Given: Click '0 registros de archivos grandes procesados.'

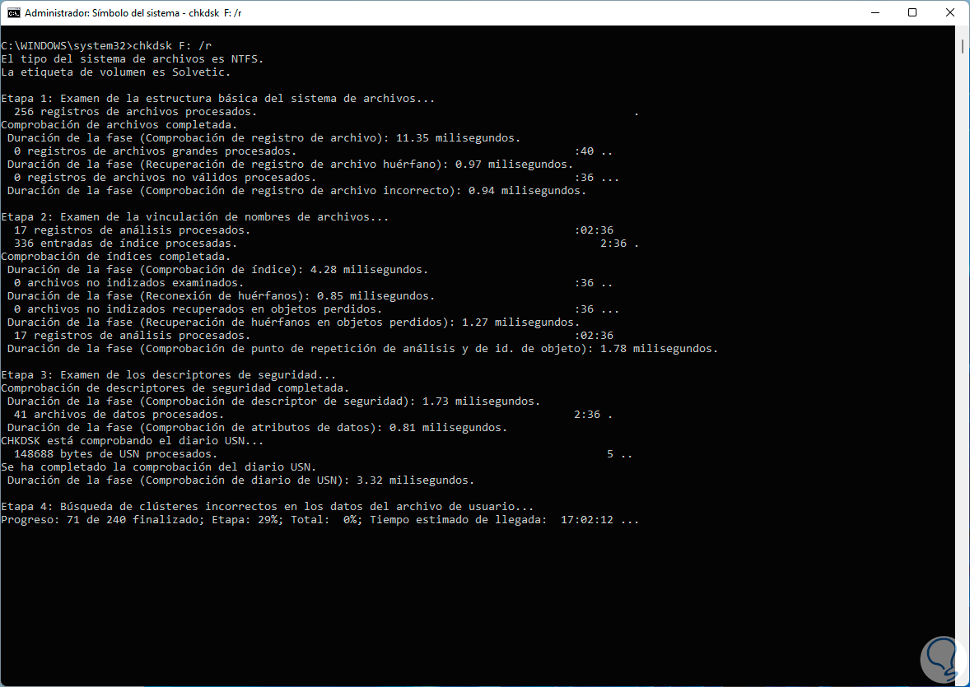Looking at the screenshot, I should (155, 151).
